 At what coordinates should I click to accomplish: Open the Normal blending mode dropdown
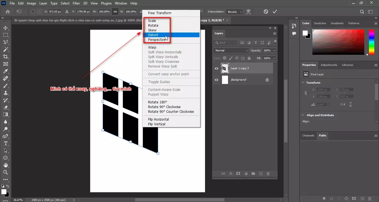tap(231, 50)
